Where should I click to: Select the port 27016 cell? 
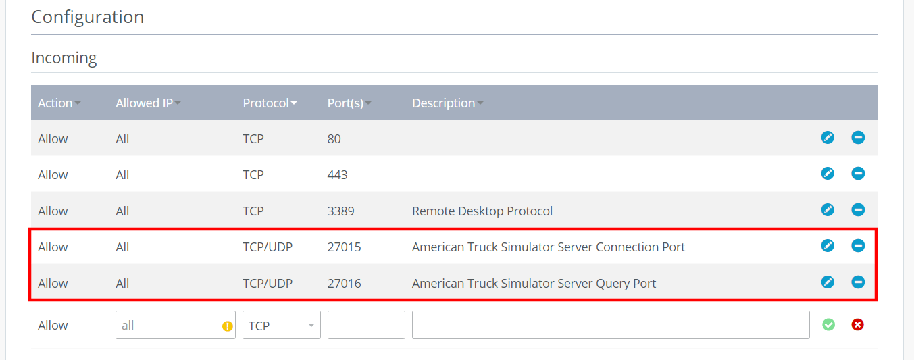pyautogui.click(x=345, y=283)
